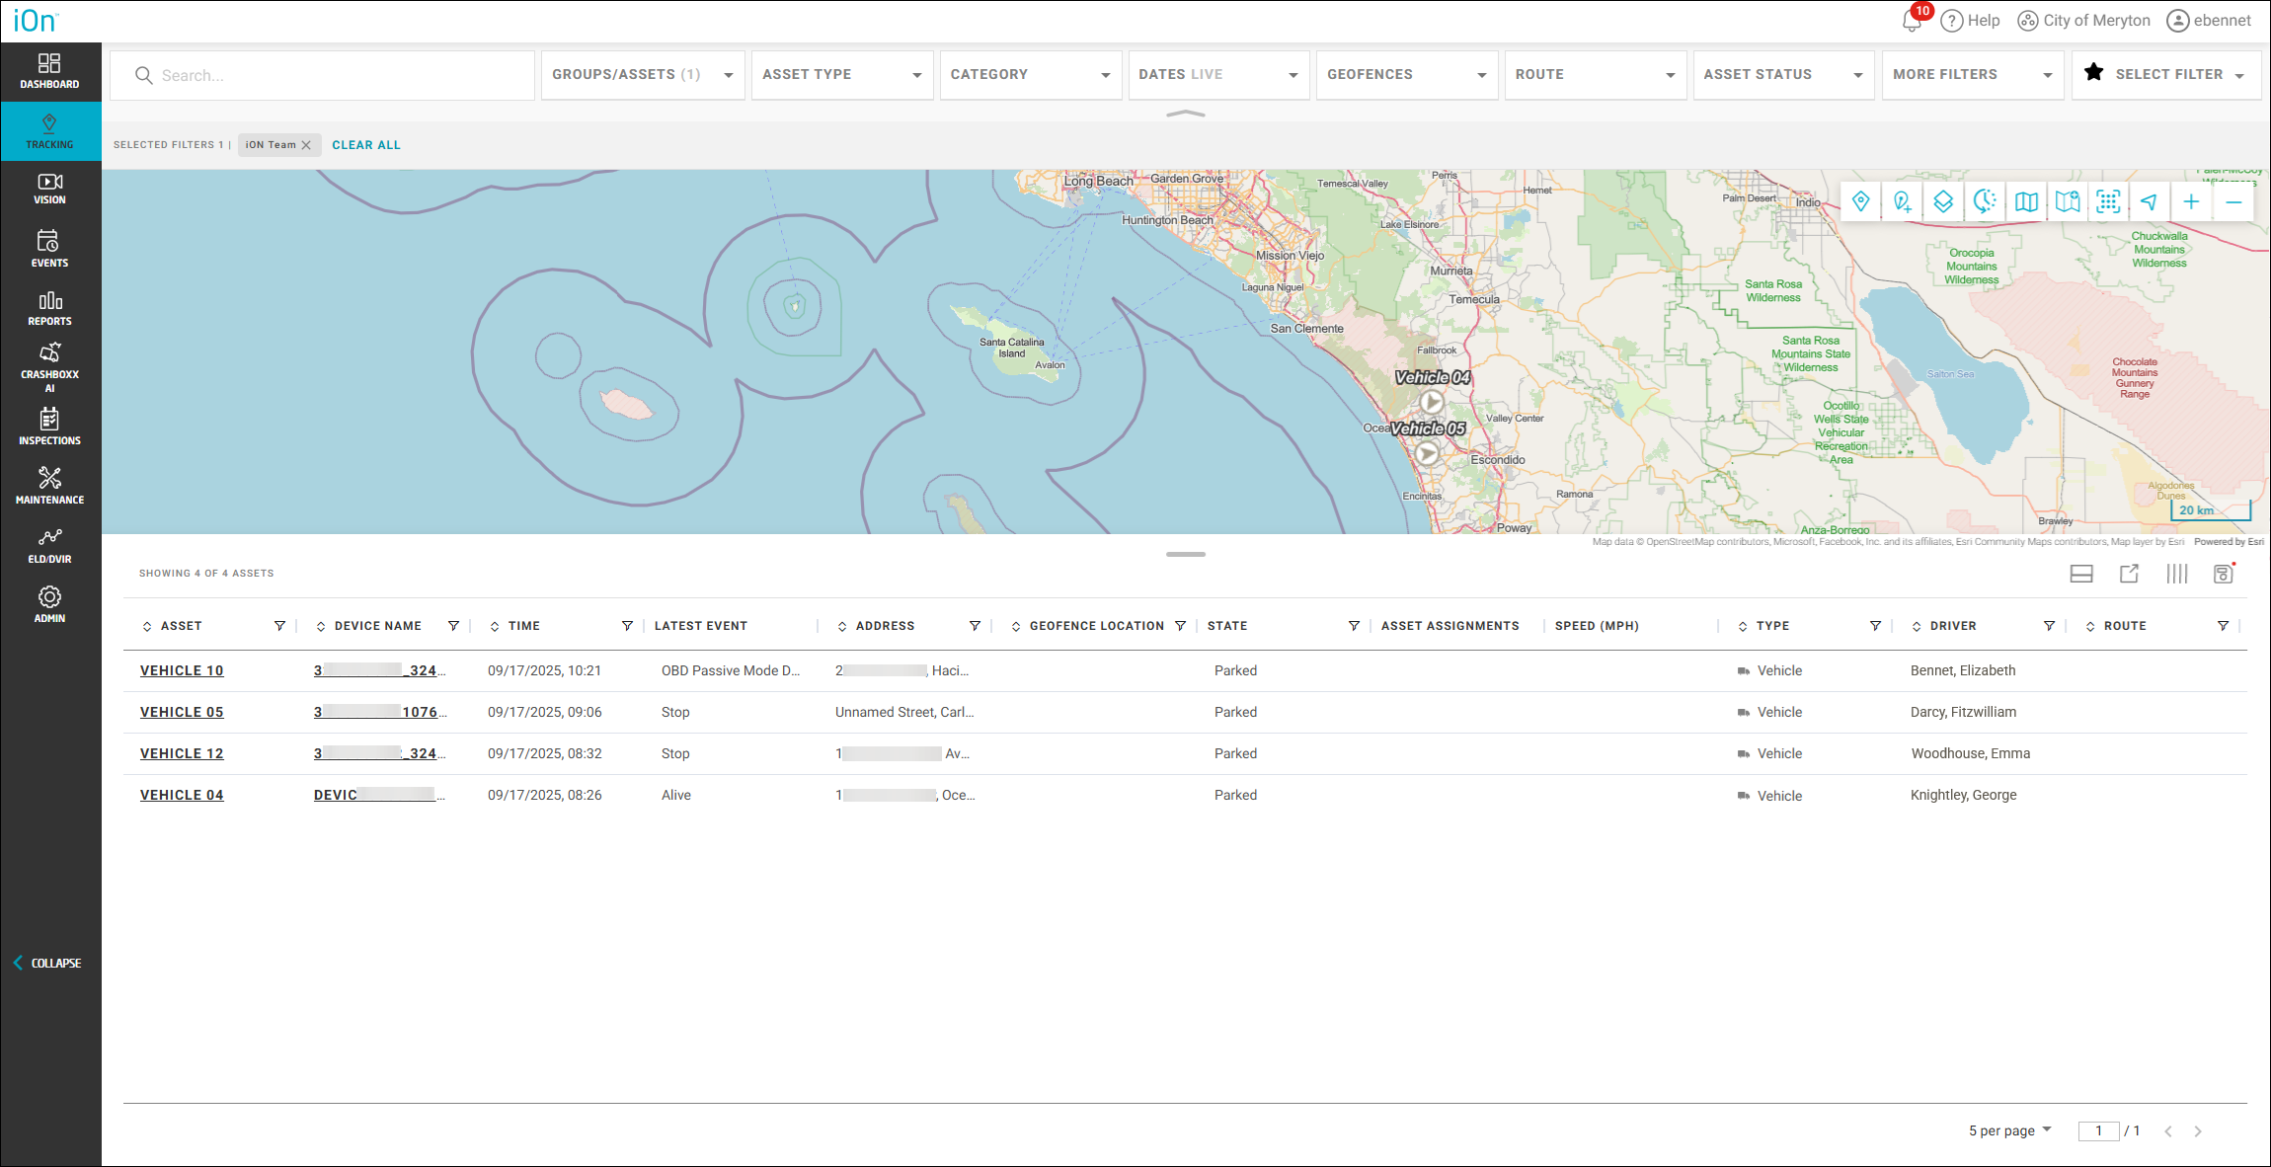
Task: Click the export table icon
Action: (2129, 574)
